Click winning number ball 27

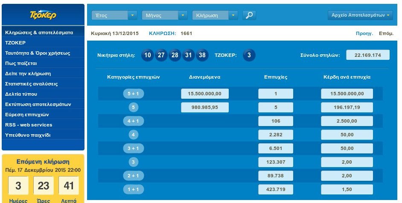161,55
